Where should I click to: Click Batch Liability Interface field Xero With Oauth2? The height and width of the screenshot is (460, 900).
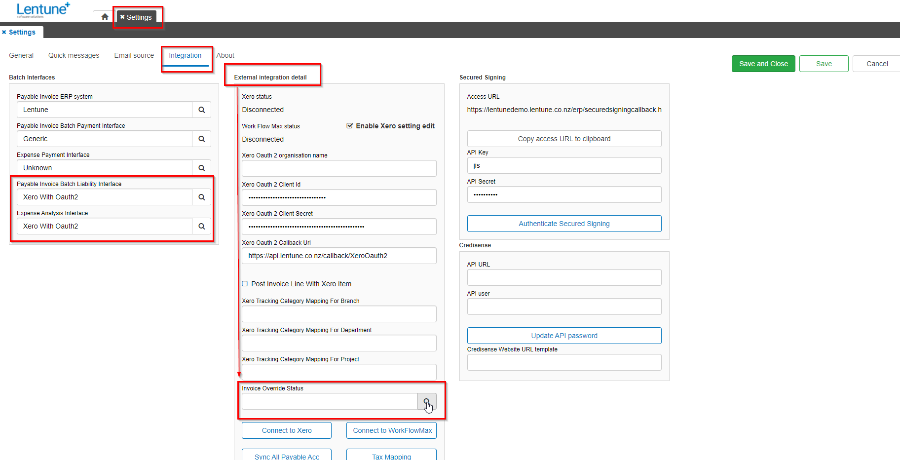click(105, 197)
